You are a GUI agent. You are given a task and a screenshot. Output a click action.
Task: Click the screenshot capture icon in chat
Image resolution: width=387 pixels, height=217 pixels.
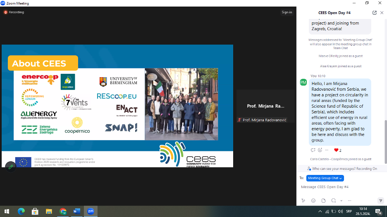click(x=333, y=200)
